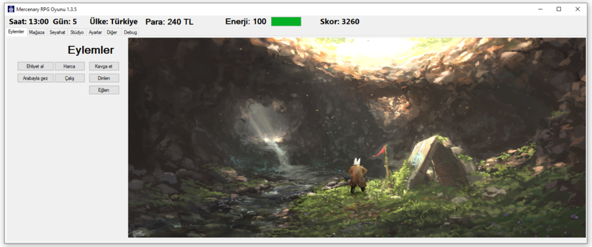Switch to the Eylemler tab
592x247 pixels.
(x=16, y=32)
